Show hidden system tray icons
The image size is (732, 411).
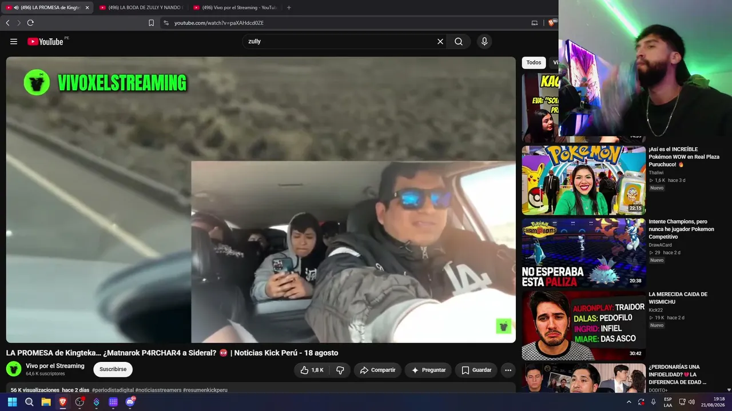[x=629, y=402]
